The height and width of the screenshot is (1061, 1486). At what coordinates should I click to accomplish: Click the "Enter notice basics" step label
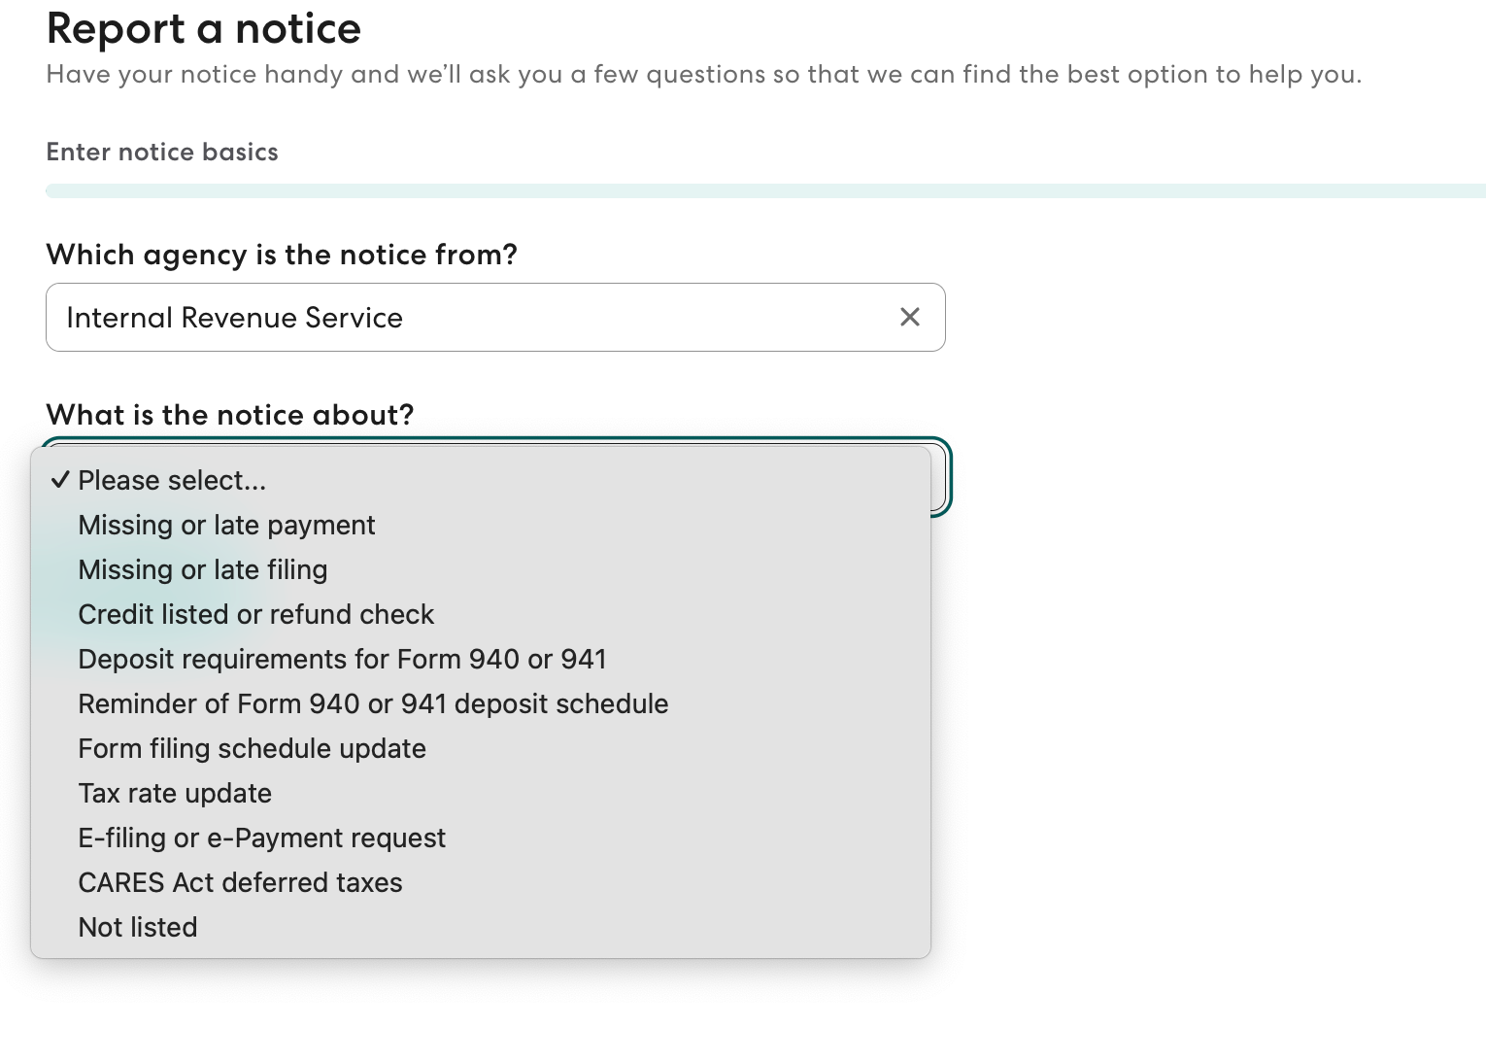pyautogui.click(x=162, y=152)
